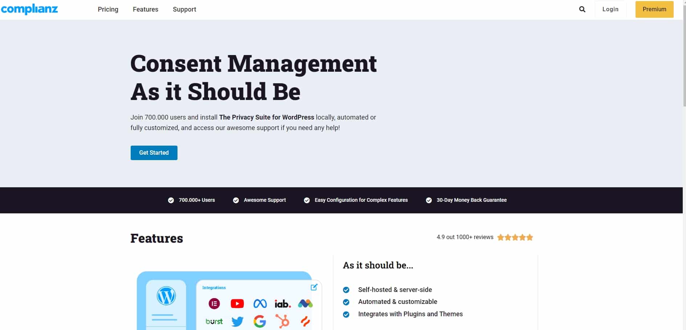The image size is (686, 330).
Task: Click the checkmark beside Automated & customizable
Action: tap(346, 302)
